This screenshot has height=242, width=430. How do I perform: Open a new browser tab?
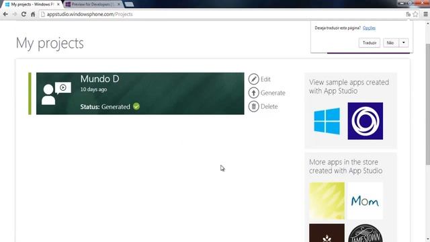[129, 5]
